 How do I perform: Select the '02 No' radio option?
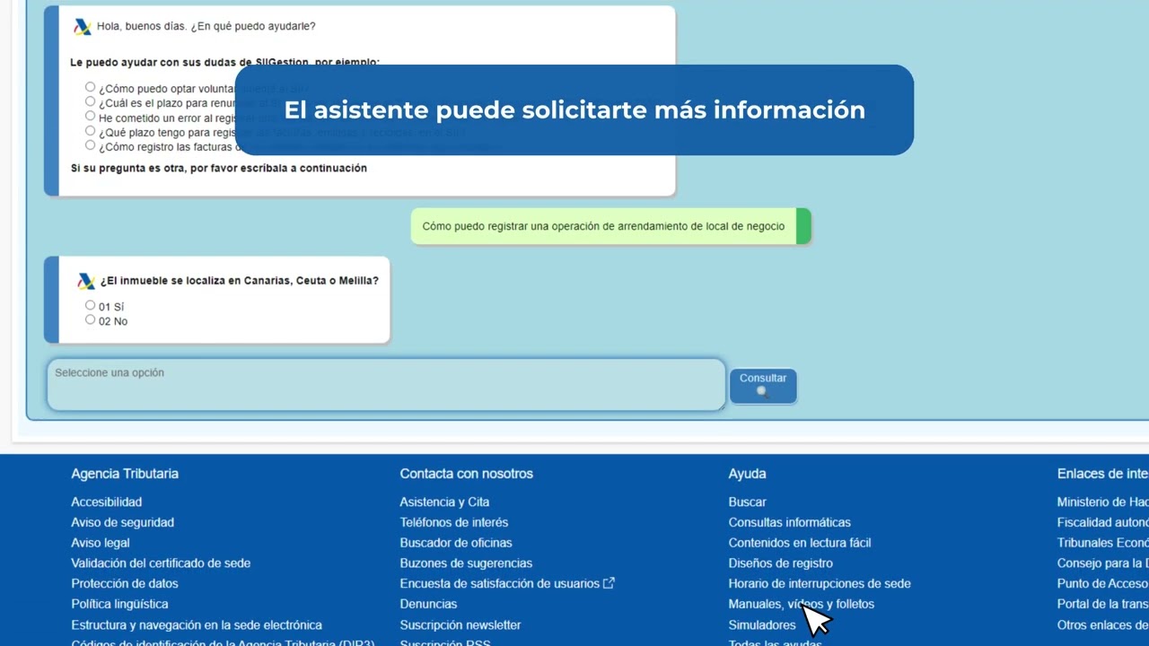(90, 320)
